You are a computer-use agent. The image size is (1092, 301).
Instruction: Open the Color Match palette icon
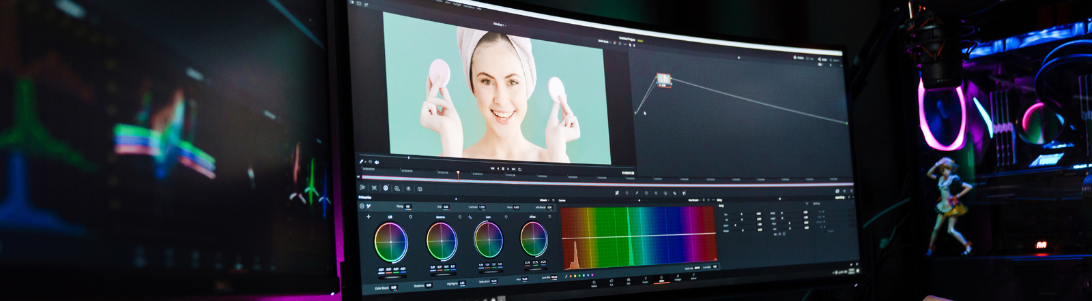point(374,188)
